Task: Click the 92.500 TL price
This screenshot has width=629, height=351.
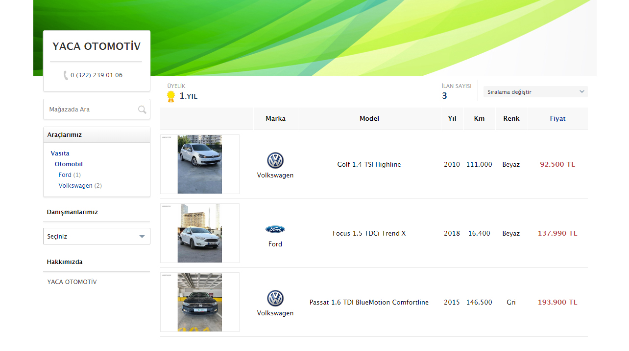Action: (557, 165)
